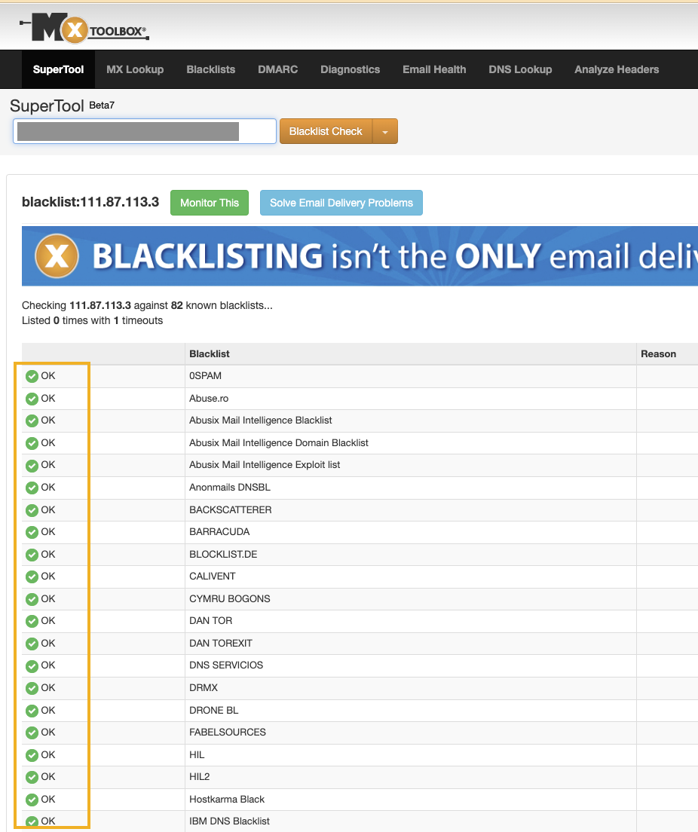Click OK check icon for CYMRU BOGONS

point(32,599)
